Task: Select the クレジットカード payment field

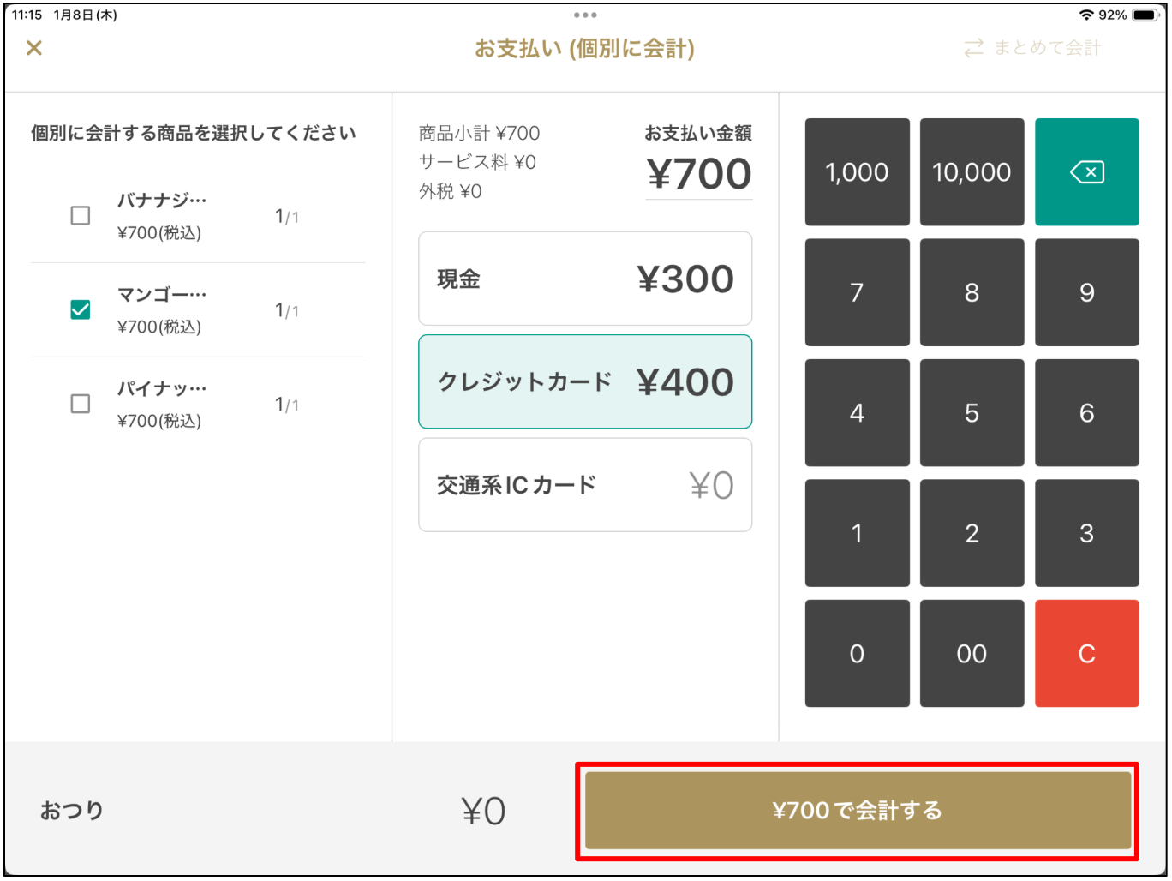Action: pyautogui.click(x=585, y=381)
